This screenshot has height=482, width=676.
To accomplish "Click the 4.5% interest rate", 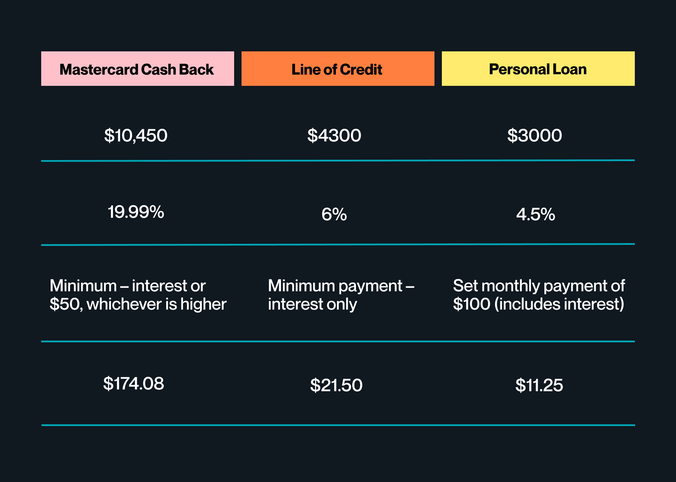I will [x=536, y=214].
